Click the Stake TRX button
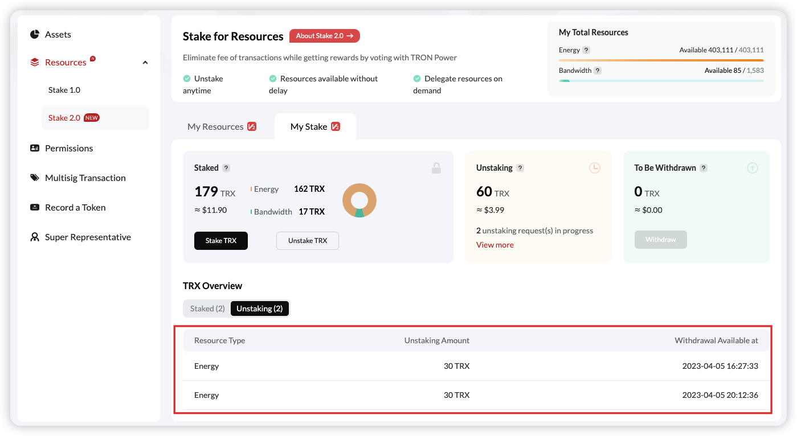The height and width of the screenshot is (436, 797). (221, 241)
